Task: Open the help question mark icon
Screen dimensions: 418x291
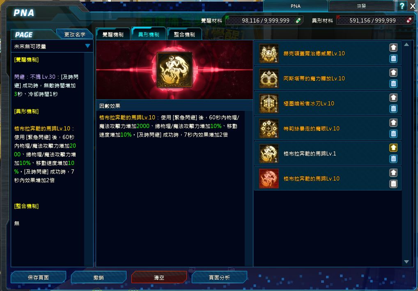Action: click(402, 6)
